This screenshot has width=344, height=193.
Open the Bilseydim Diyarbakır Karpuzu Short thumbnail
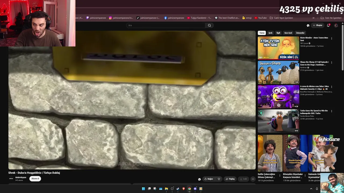click(x=295, y=153)
